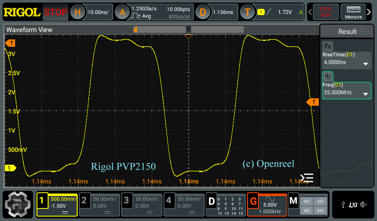Open the Acquire (A) settings icon
Image resolution: width=377 pixels, height=221 pixels.
click(x=122, y=12)
